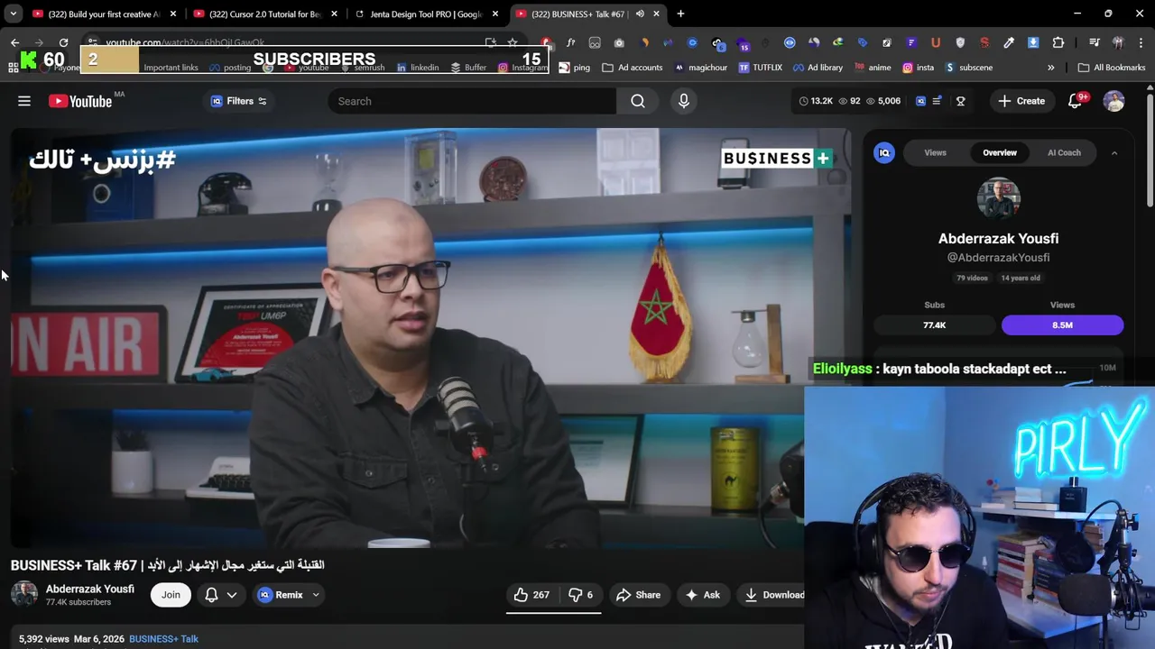Open the insta bookmark
This screenshot has width=1155, height=649.
tap(918, 68)
